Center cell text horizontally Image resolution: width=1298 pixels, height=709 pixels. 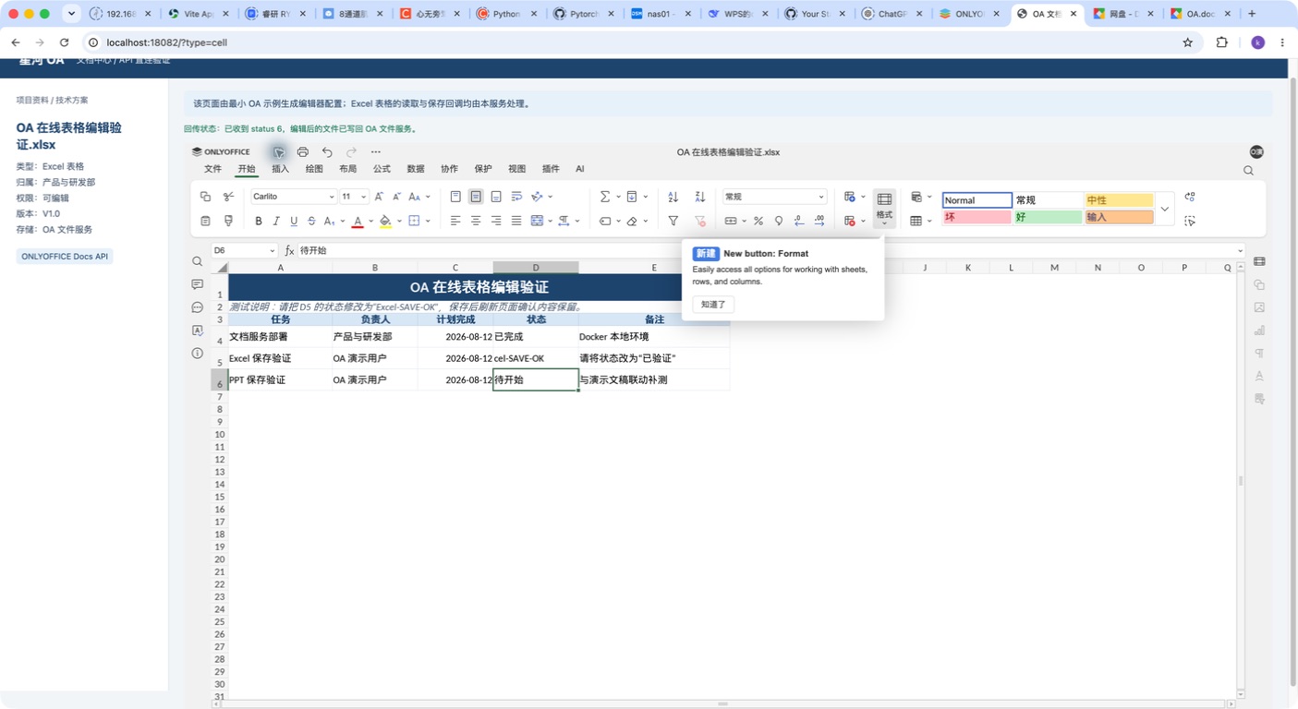(476, 221)
